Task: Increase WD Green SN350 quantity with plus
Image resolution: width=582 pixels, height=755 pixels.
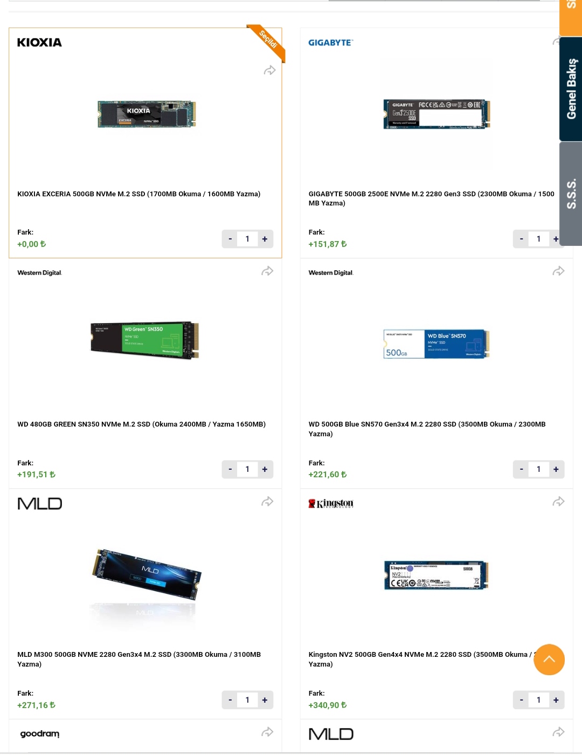Action: 265,469
